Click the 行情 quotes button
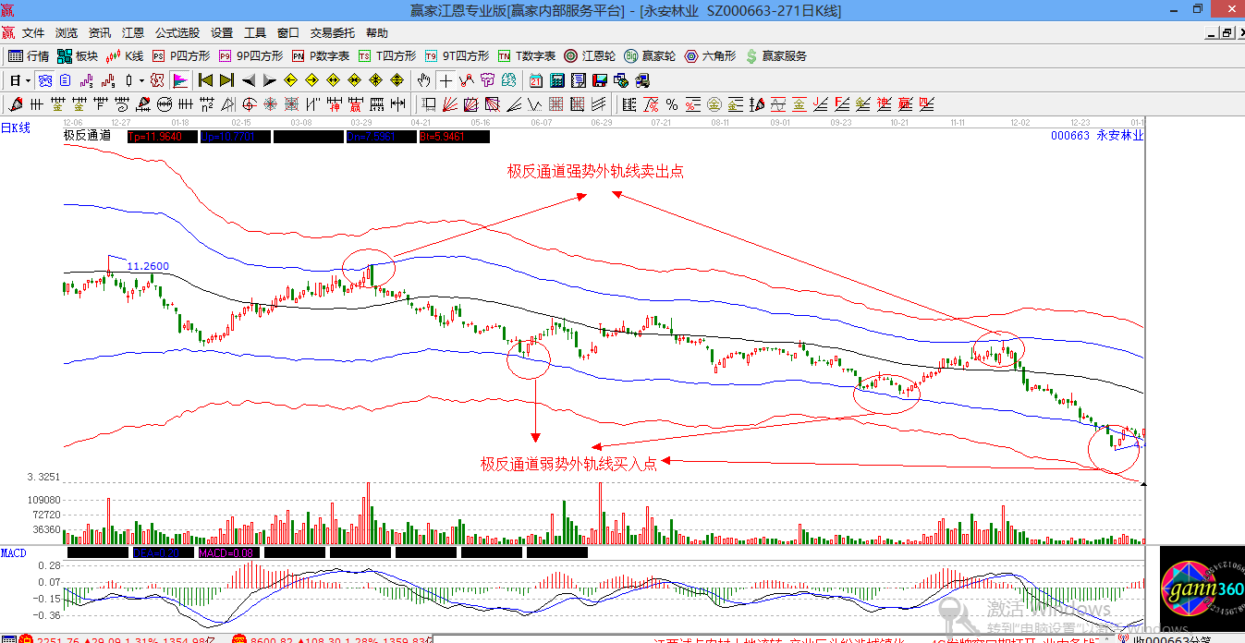The height and width of the screenshot is (643, 1245). 30,56
